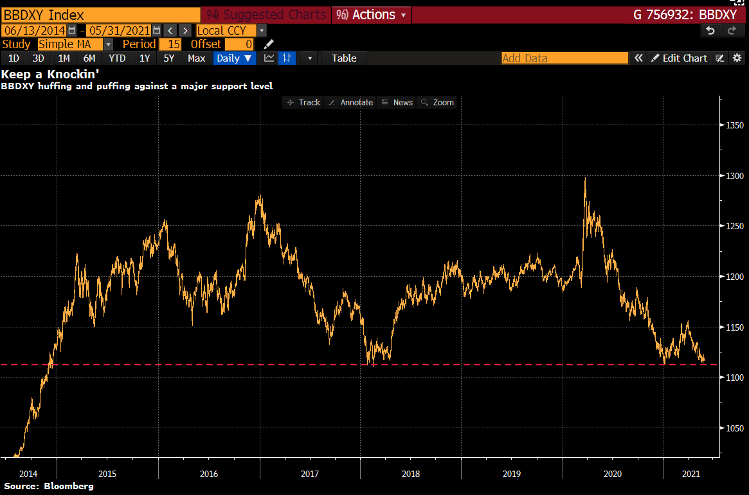Click the Period value field
Viewport: 749px width, 495px height.
[x=170, y=44]
